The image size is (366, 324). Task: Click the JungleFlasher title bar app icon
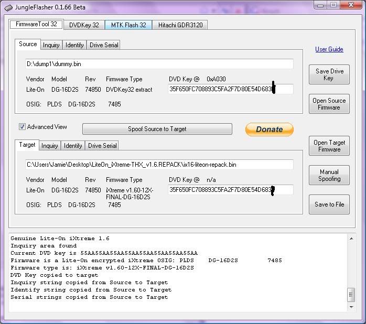click(x=8, y=7)
